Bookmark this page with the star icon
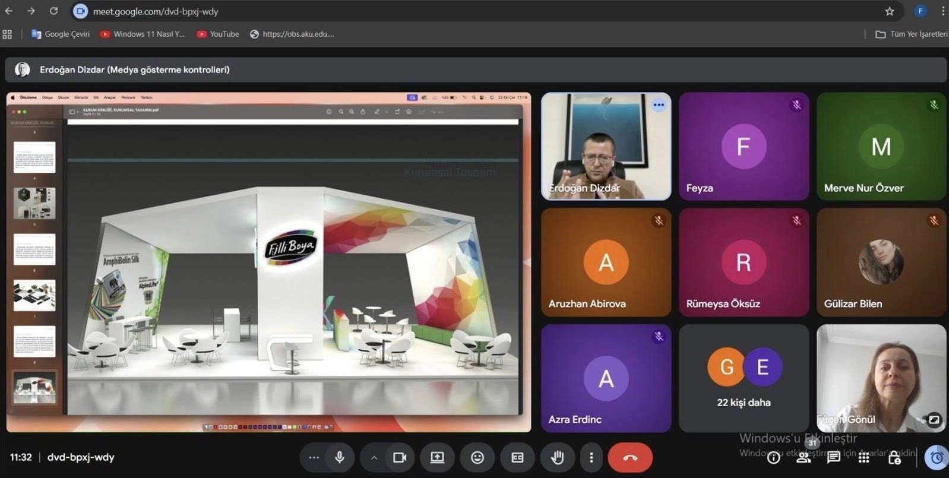This screenshot has height=478, width=949. [889, 11]
